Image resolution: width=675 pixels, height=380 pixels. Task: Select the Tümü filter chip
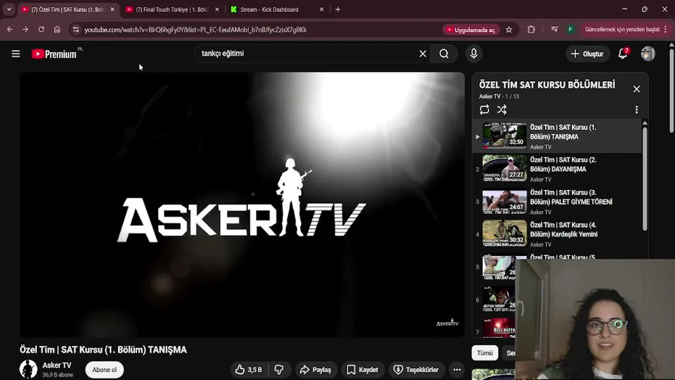click(485, 353)
